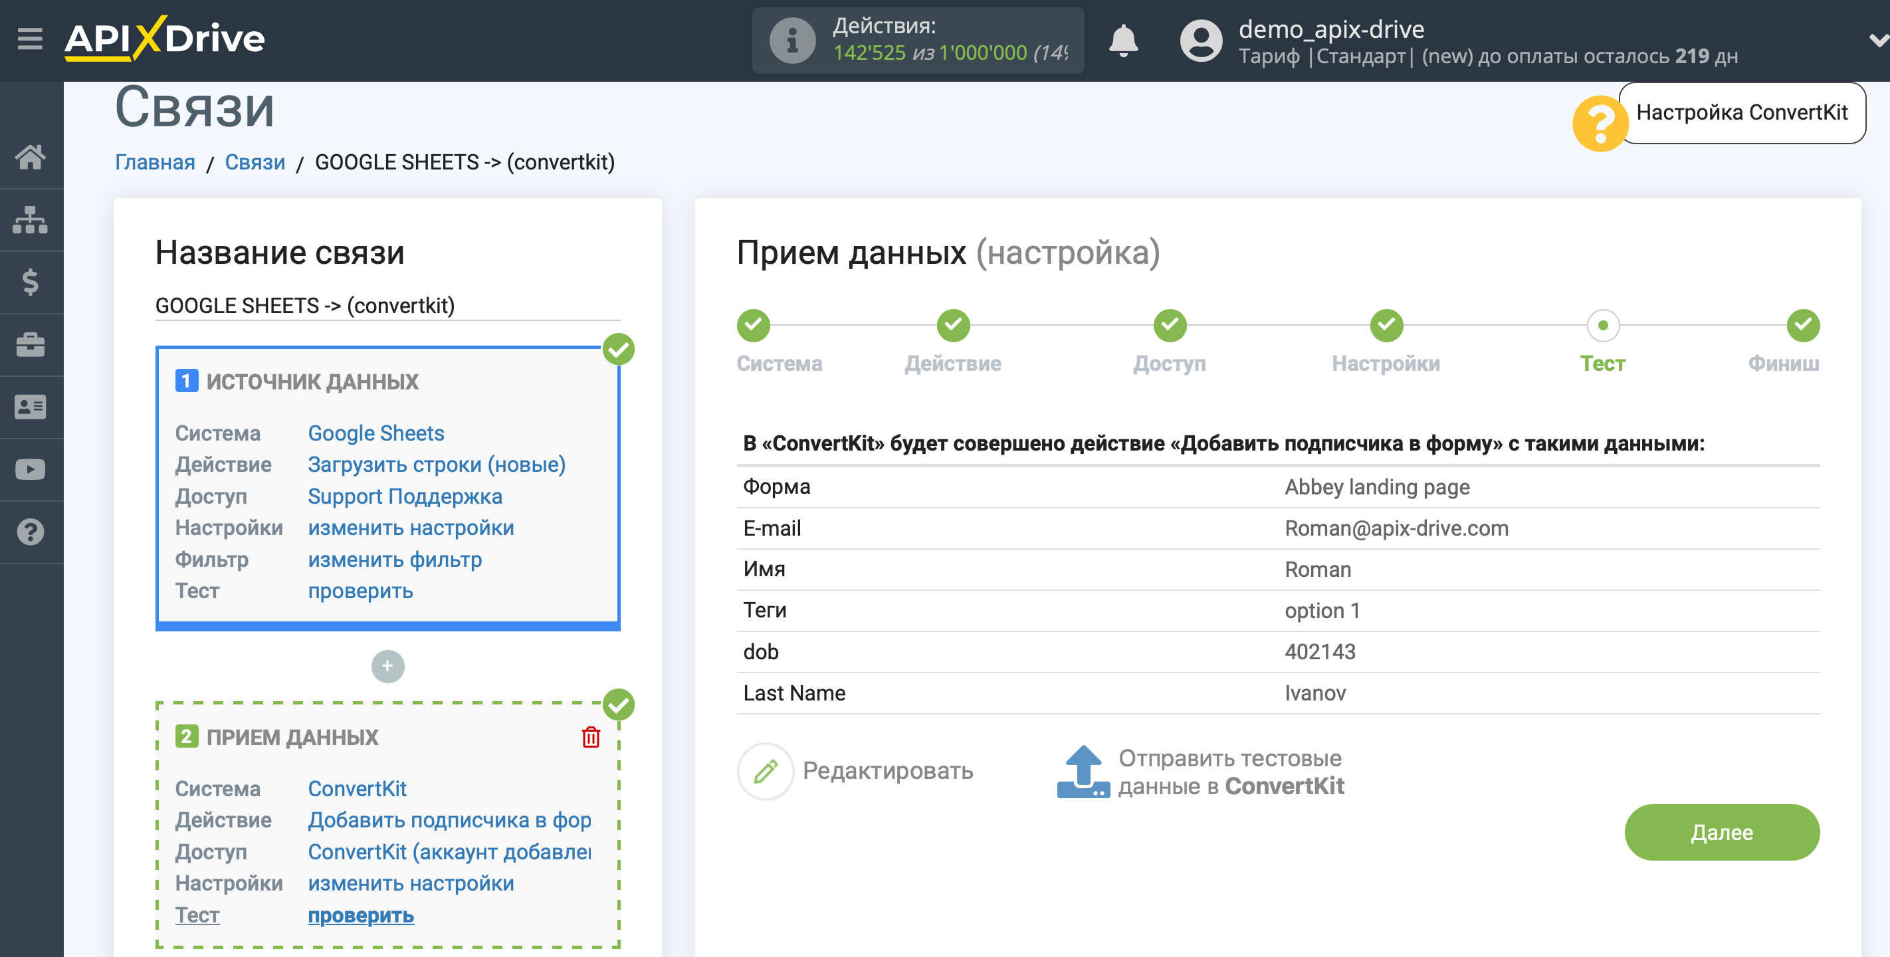The height and width of the screenshot is (957, 1890).
Task: Edit the connection name field
Action: pyautogui.click(x=387, y=305)
